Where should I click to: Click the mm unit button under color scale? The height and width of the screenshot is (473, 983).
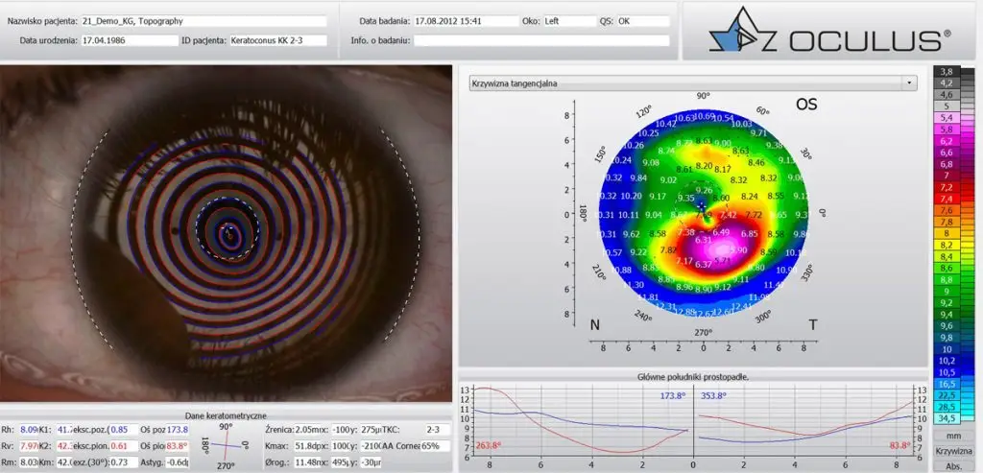point(952,435)
